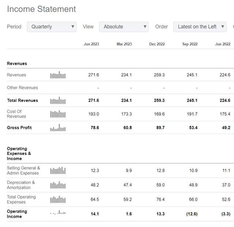
Task: Click the Dec 2022 column header
Action: pos(157,44)
